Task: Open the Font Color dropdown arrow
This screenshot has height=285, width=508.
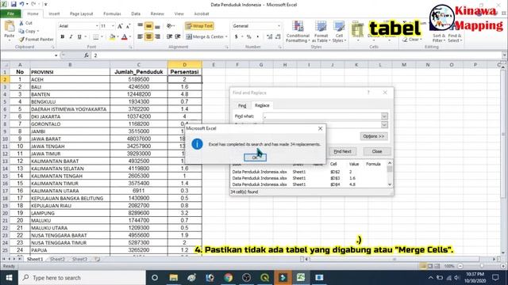Action: point(130,37)
